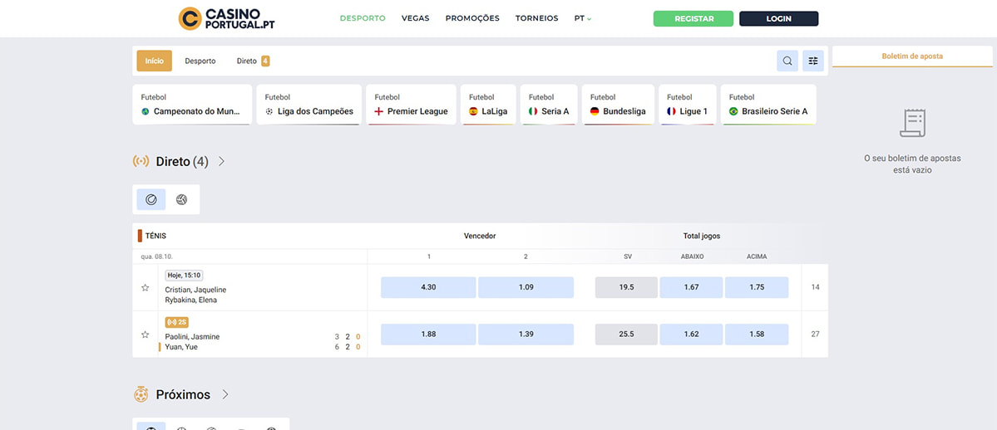Open the filter settings sliders icon

pos(812,61)
